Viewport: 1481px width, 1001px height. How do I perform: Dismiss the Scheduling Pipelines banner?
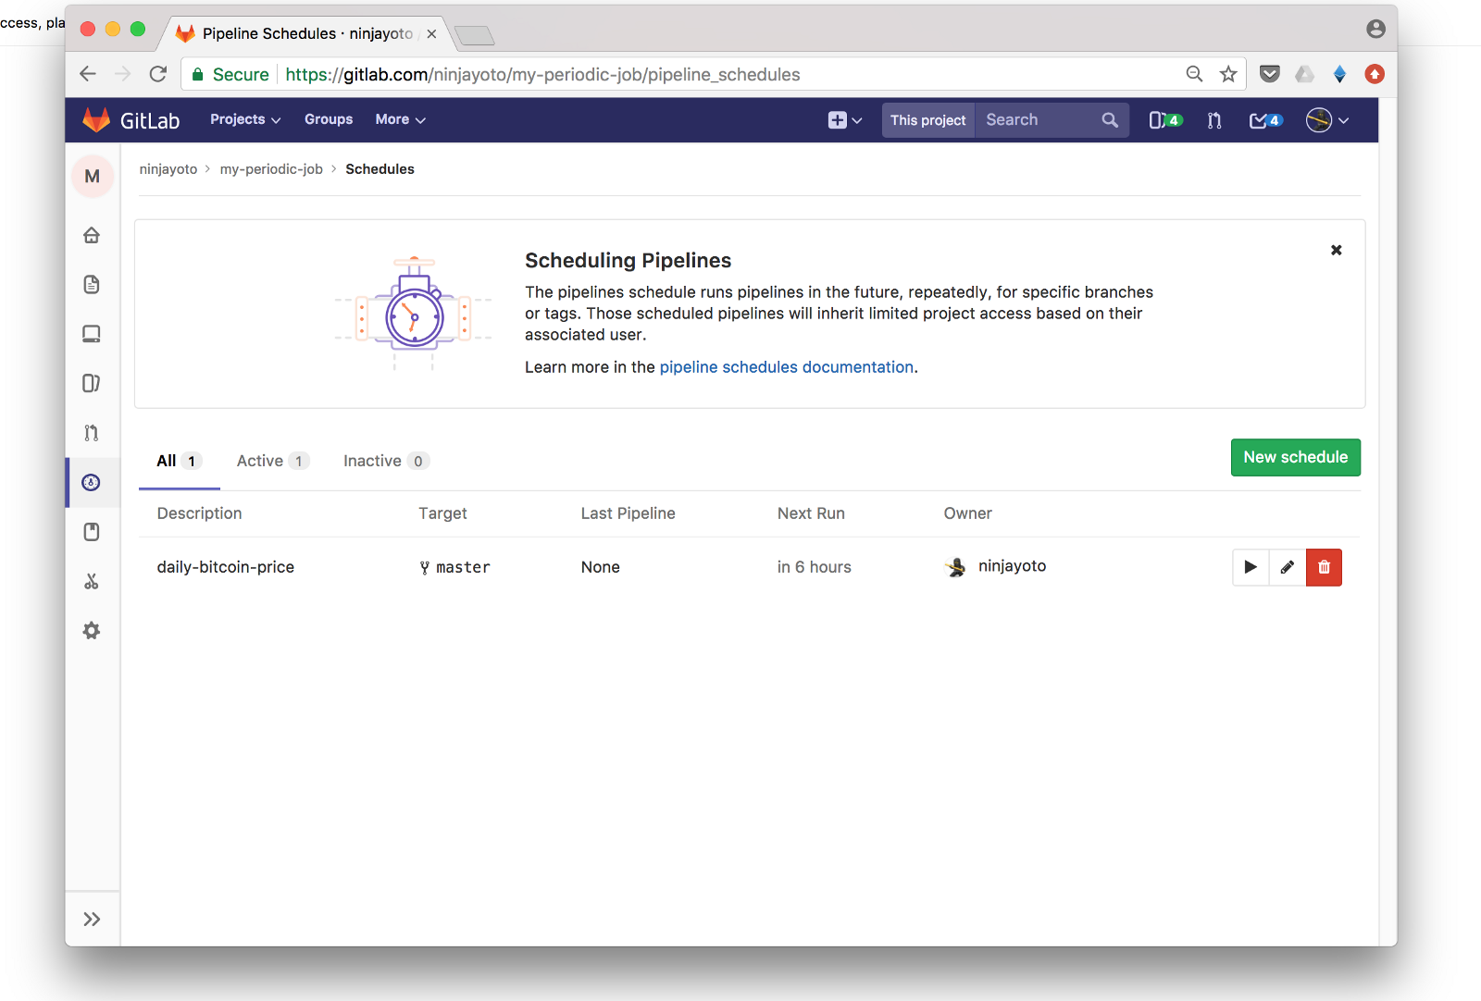click(x=1336, y=250)
